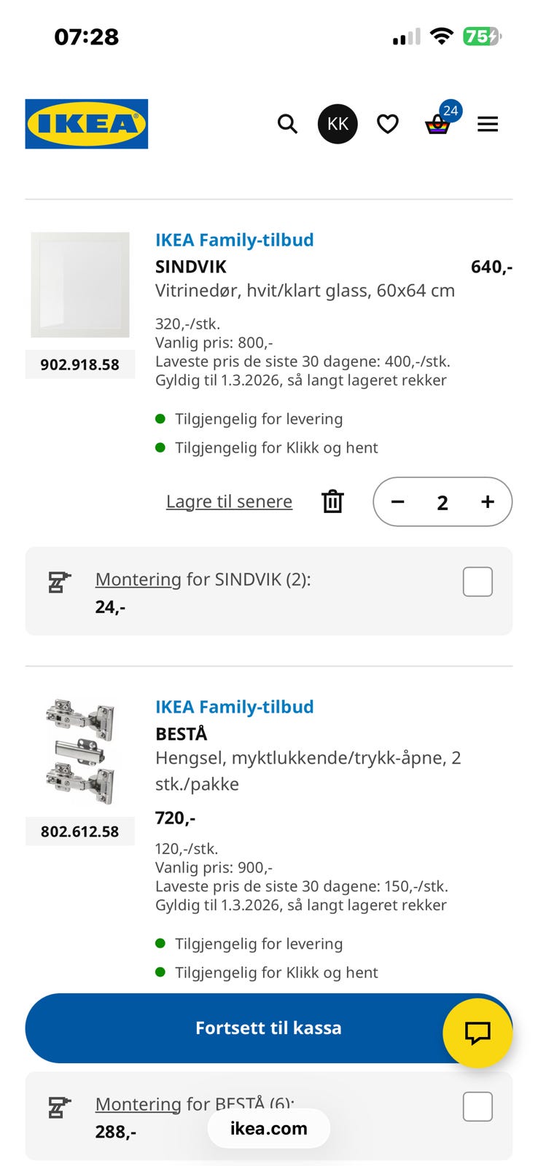
Task: Click the SINDVIK quantity number field
Action: click(x=443, y=502)
